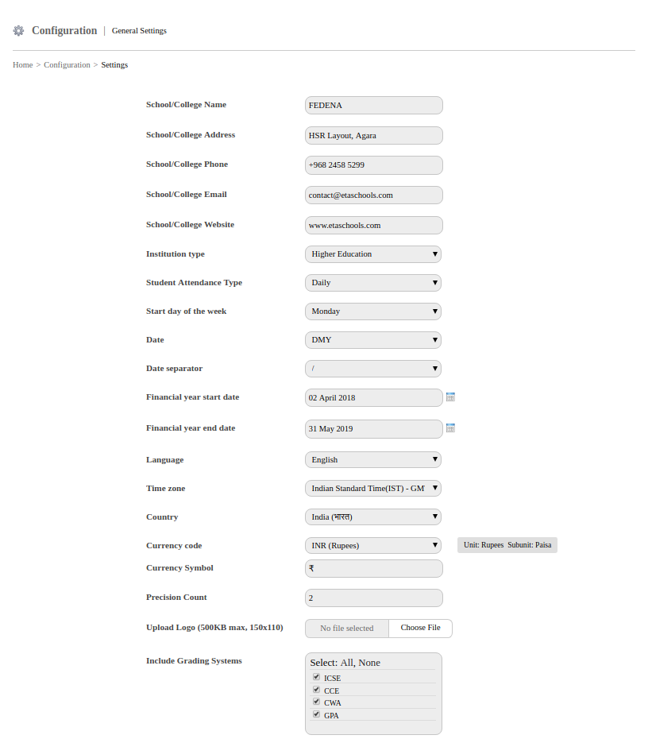Select All grading systems link

[x=347, y=663]
